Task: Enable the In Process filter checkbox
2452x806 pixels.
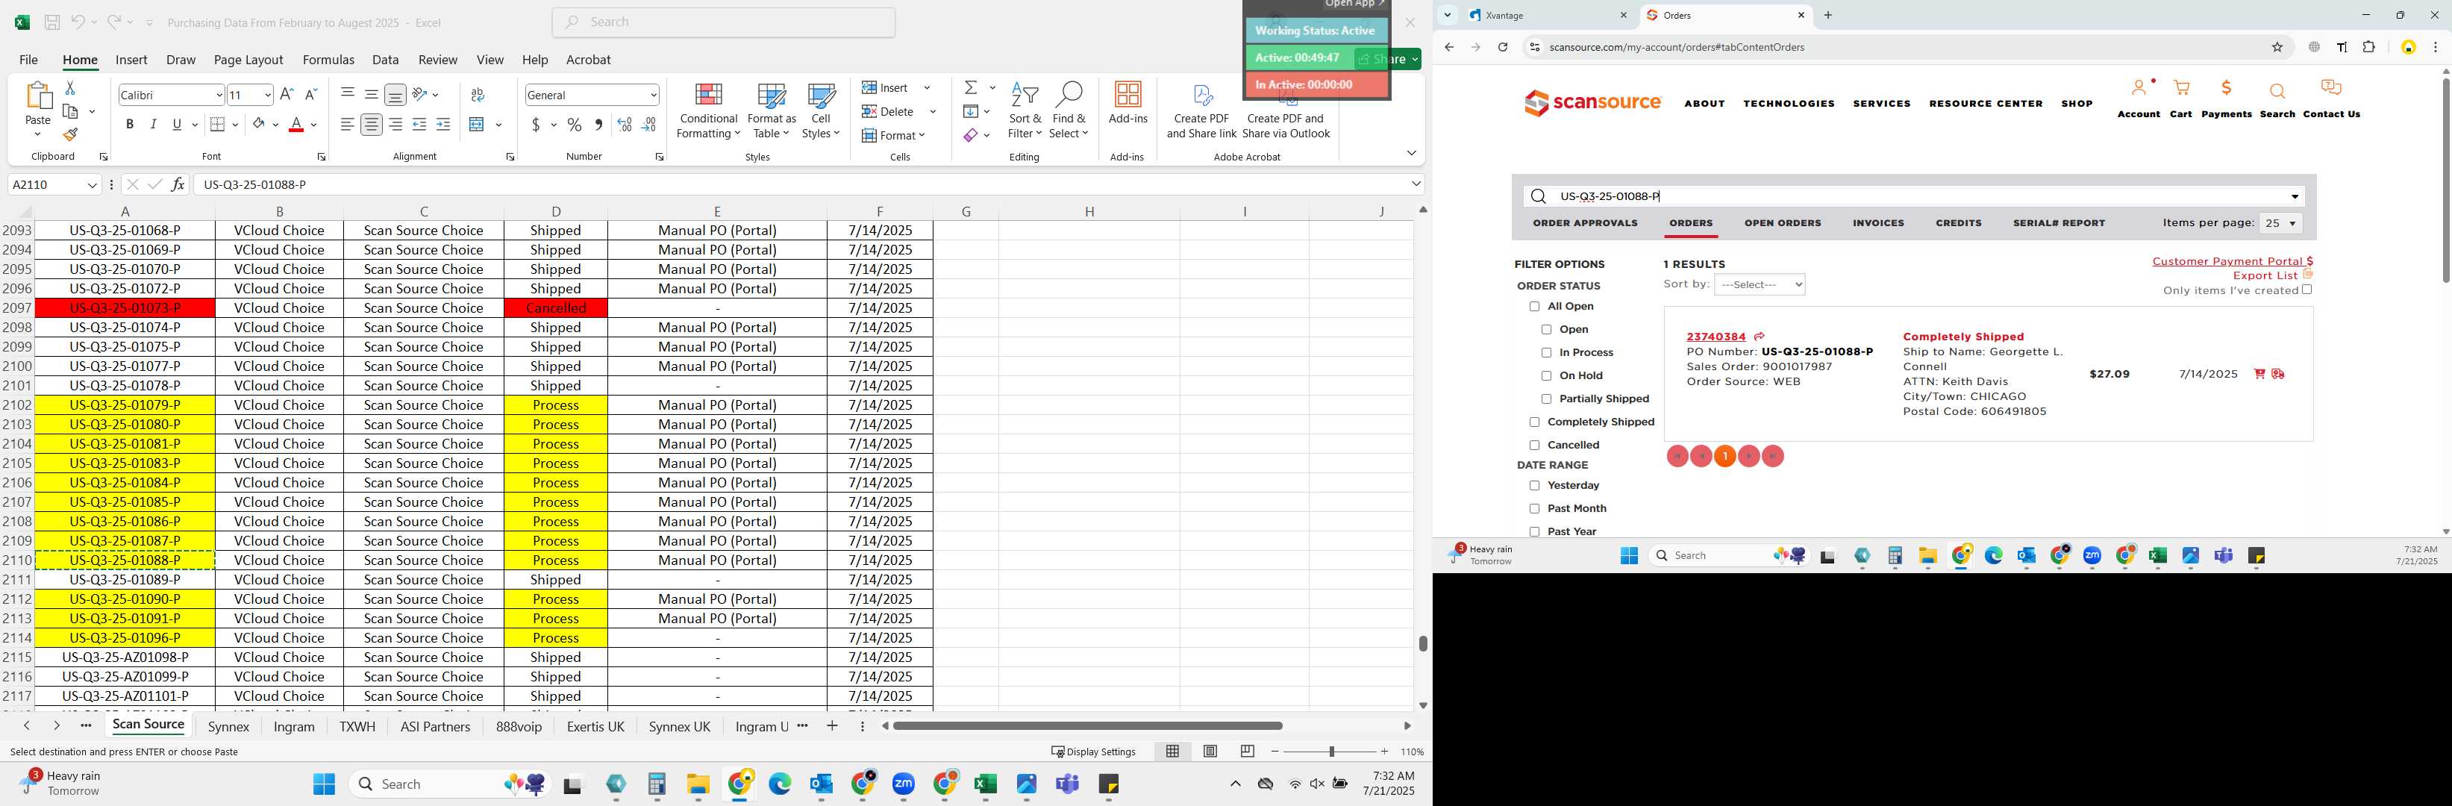Action: click(x=1546, y=353)
